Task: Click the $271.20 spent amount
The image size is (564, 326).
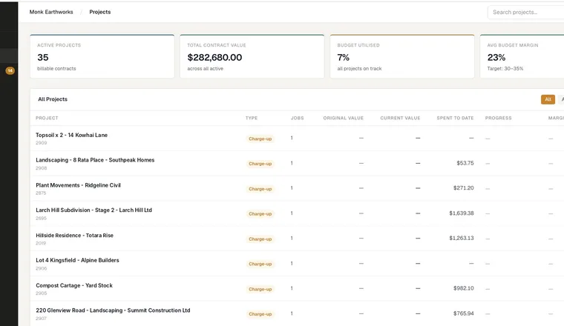Action: click(x=463, y=187)
